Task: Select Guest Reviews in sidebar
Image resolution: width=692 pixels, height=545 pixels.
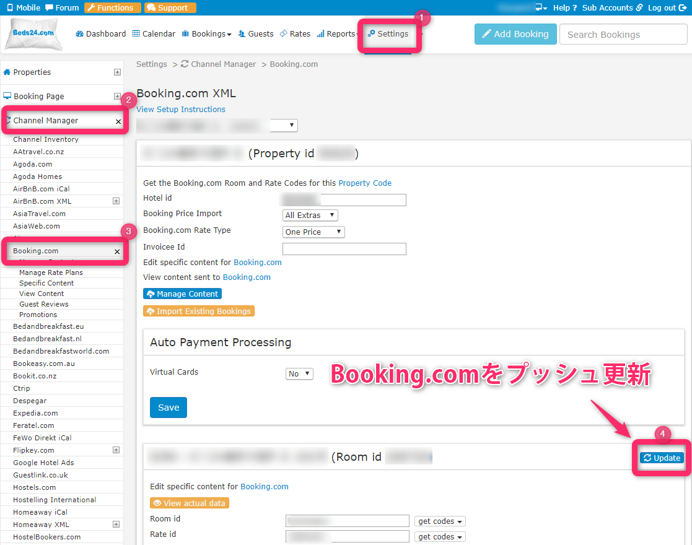Action: click(x=44, y=304)
